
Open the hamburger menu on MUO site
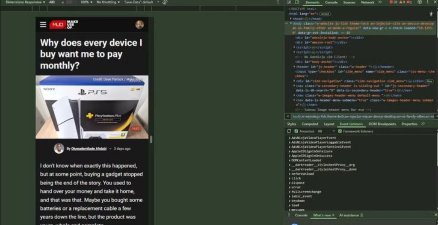tap(43, 24)
